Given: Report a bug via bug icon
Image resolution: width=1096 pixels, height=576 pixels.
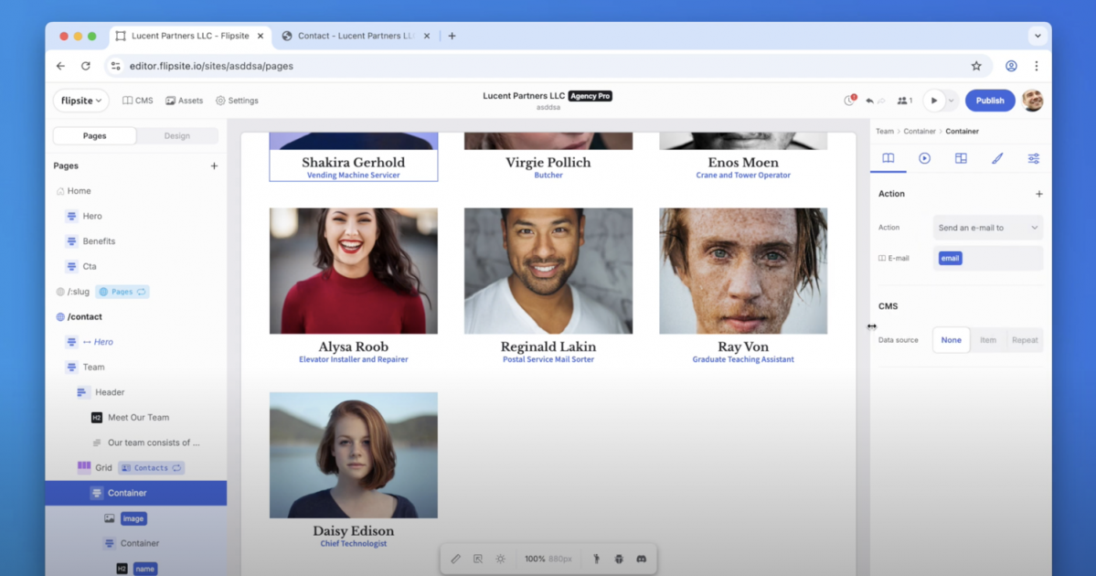Looking at the screenshot, I should click(619, 560).
